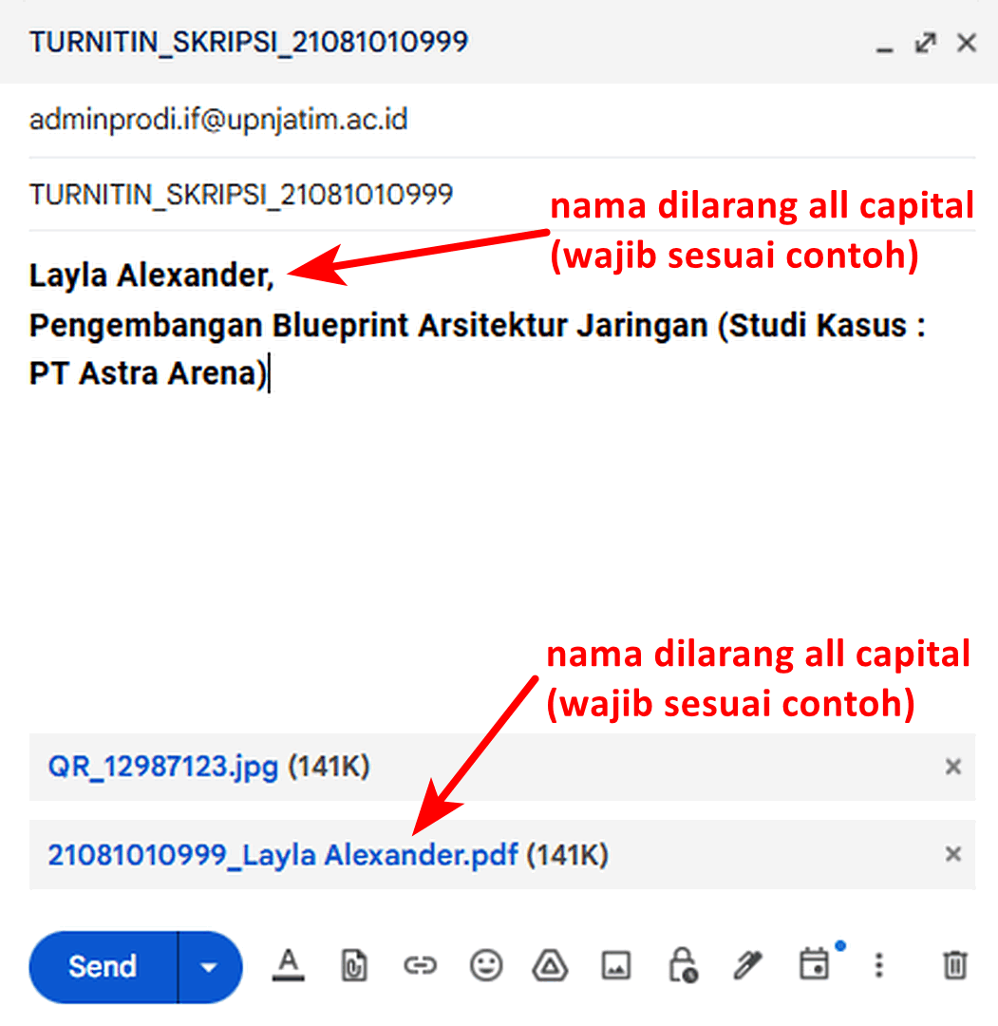
Task: Set up a meeting time calendar icon
Action: (x=815, y=963)
